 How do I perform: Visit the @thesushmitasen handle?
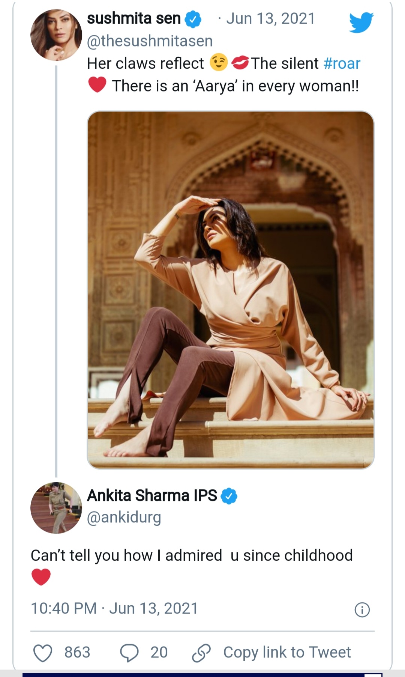[150, 41]
